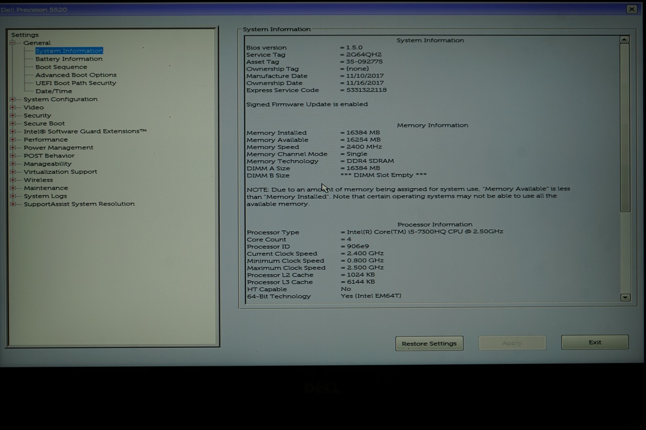Click Processor L3 Cache value 6144 KB

[x=361, y=282]
